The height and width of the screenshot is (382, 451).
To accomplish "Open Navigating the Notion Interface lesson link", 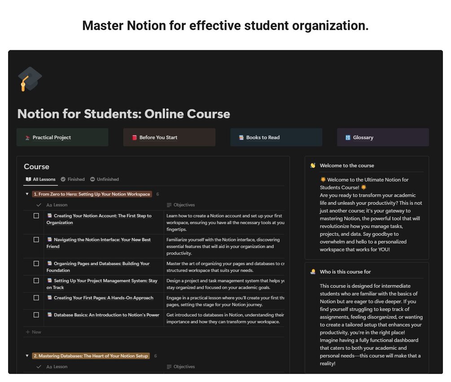I will pos(99,243).
